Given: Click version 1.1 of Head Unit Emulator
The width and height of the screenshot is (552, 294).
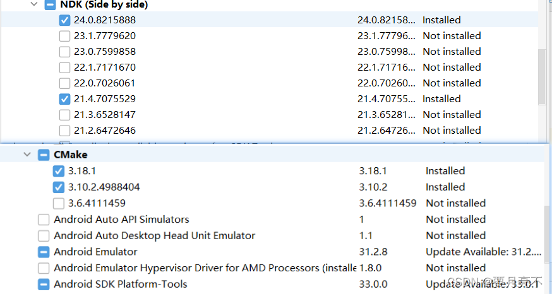Looking at the screenshot, I should (366, 235).
